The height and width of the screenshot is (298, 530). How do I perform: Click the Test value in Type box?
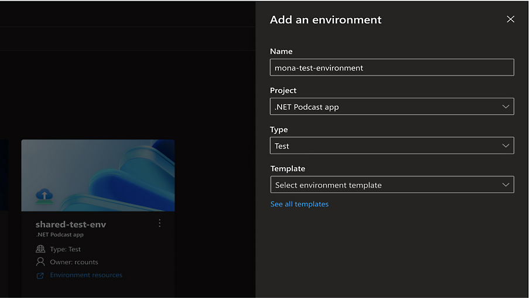pyautogui.click(x=282, y=146)
